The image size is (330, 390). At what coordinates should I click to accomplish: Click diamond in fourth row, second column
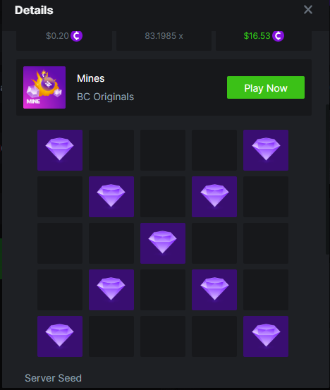pyautogui.click(x=111, y=290)
